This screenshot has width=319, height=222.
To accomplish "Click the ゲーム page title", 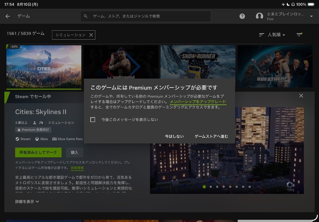I will [24, 16].
